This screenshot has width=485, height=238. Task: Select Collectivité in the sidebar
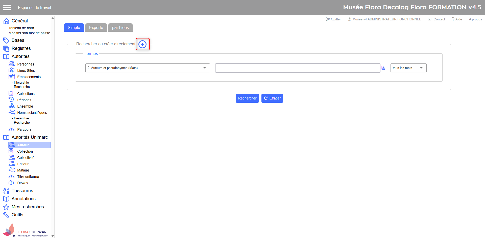coord(26,158)
